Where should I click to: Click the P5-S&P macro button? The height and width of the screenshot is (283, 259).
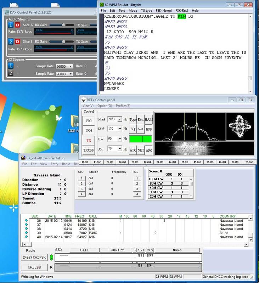[x=197, y=162]
